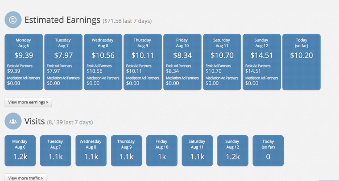Click Tuesday Aug 7 visits tile
This screenshot has width=339, height=181.
tap(56, 151)
